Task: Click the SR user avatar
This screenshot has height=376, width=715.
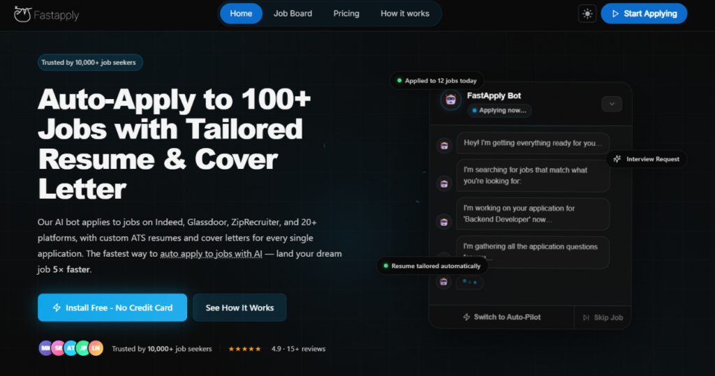Action: pos(58,349)
